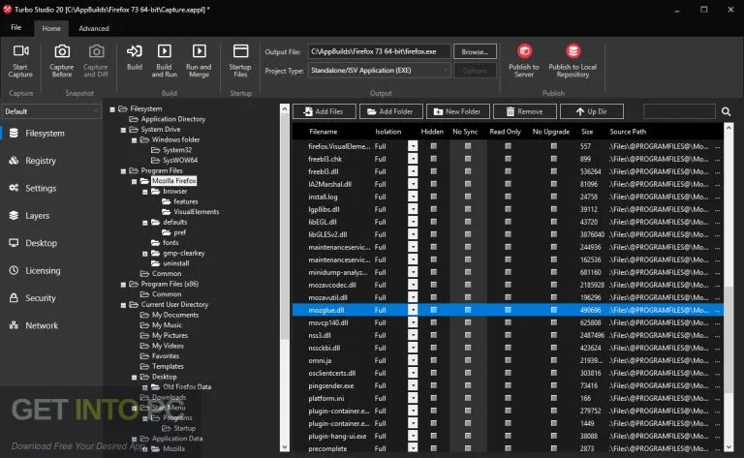This screenshot has width=744, height=458.
Task: Sort by Filename column header
Action: click(324, 132)
